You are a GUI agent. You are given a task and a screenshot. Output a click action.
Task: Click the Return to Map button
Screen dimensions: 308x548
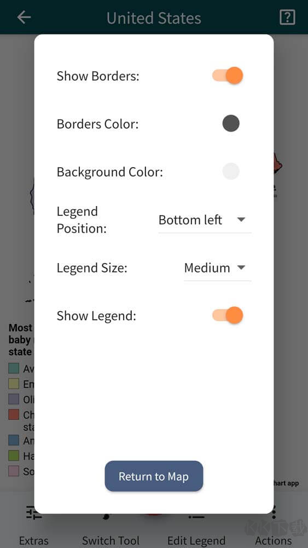click(x=154, y=476)
